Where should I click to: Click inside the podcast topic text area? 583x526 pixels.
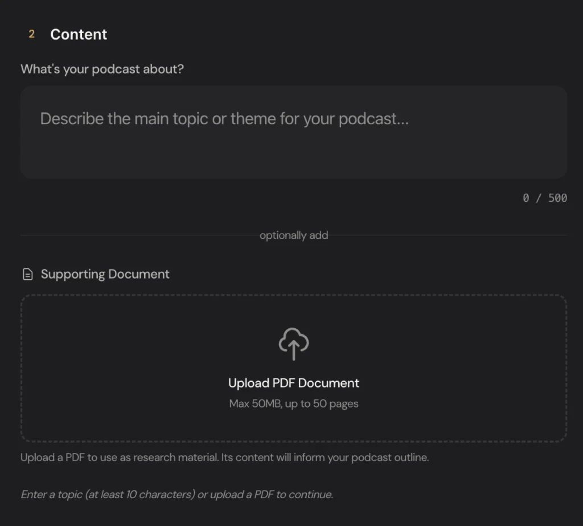[294, 131]
